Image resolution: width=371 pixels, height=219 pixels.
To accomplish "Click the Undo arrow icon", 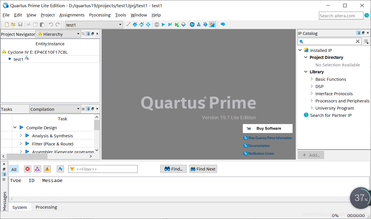I will point(51,25).
